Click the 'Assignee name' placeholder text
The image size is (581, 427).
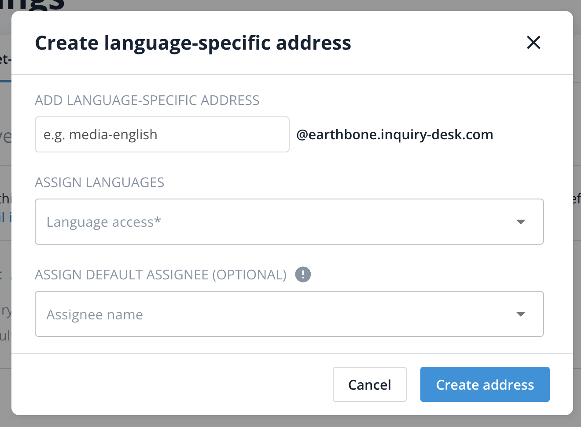(95, 315)
